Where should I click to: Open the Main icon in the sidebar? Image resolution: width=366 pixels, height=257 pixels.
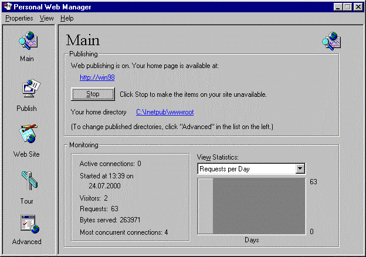pos(28,40)
